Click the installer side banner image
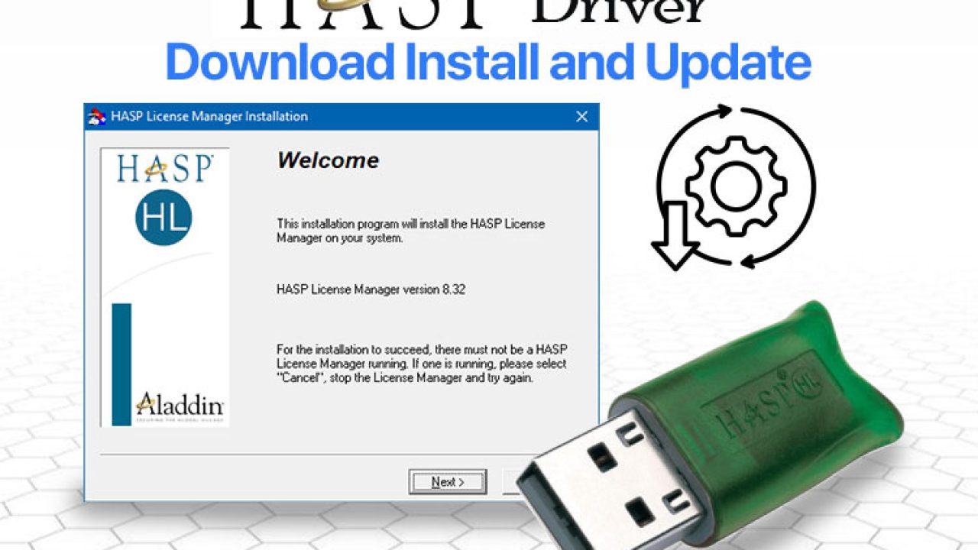 164,287
